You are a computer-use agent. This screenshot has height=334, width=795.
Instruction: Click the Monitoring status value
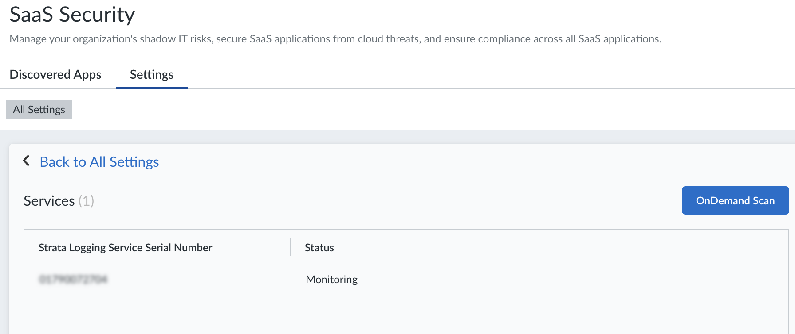click(332, 280)
